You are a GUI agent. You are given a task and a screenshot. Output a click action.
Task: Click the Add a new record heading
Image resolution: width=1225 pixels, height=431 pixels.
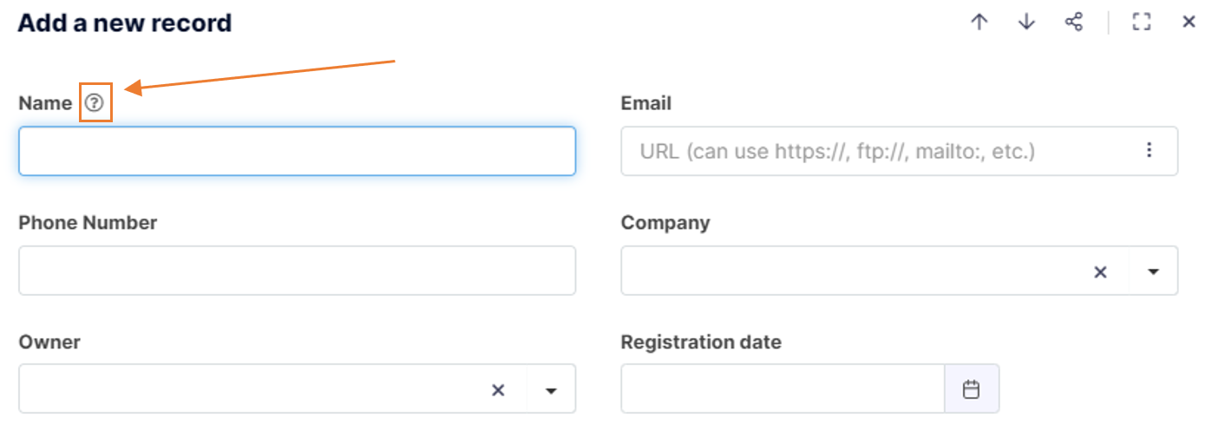coord(125,23)
